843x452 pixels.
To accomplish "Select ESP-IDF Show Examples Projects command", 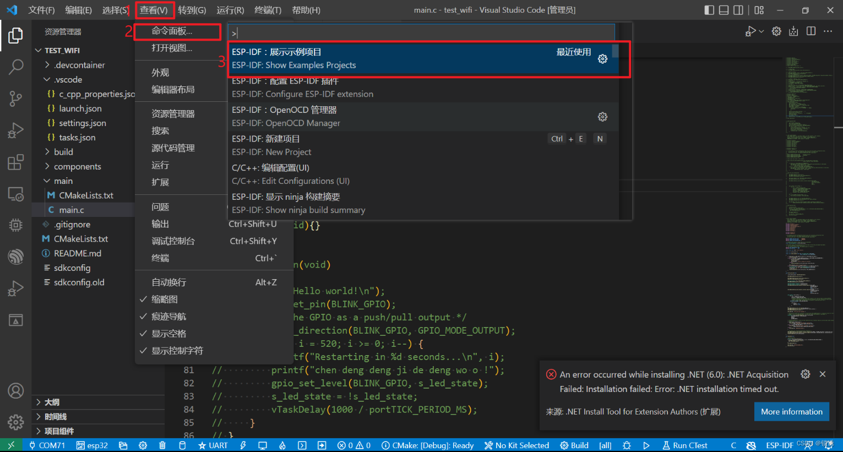I will 423,58.
